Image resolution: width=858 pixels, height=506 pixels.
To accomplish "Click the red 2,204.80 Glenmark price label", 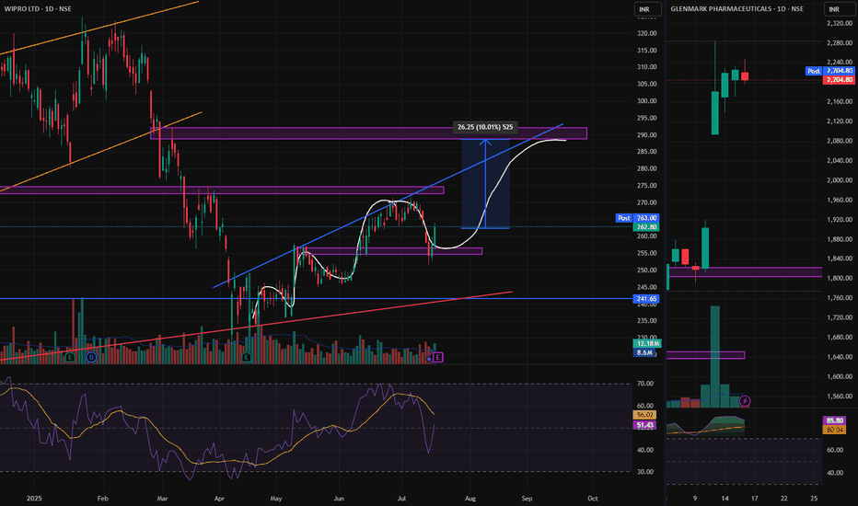I will click(839, 80).
